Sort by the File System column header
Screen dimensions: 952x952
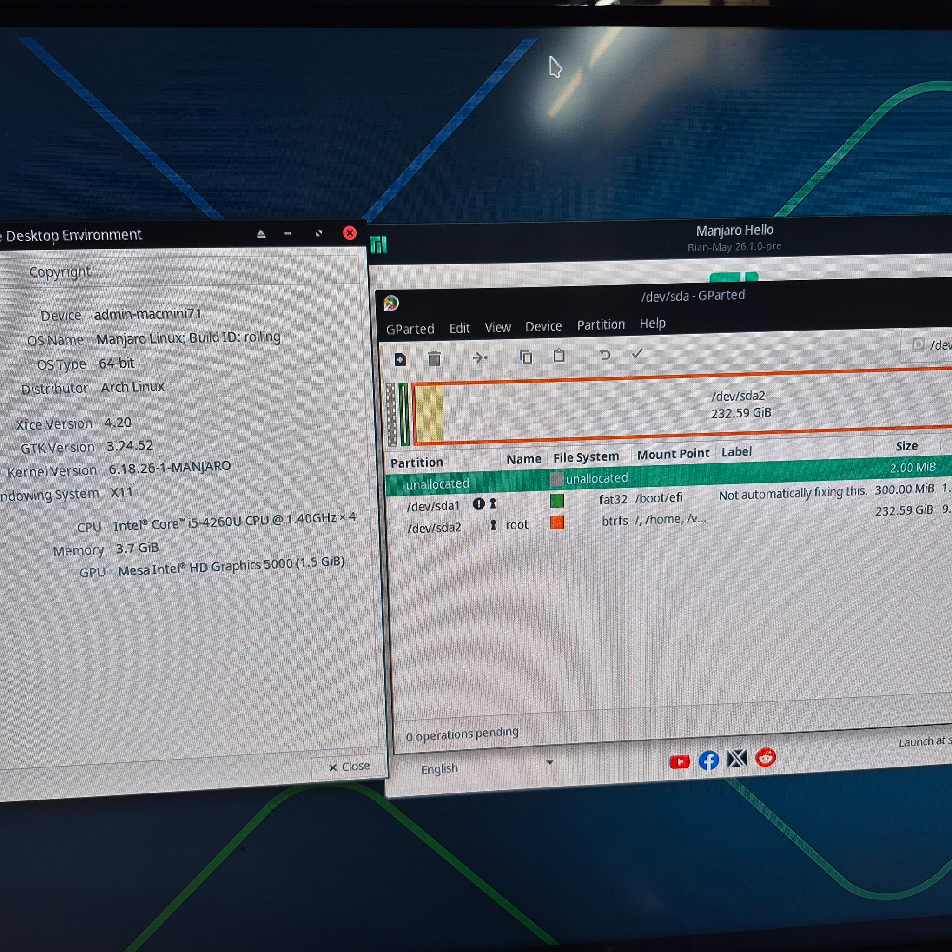[x=586, y=457]
